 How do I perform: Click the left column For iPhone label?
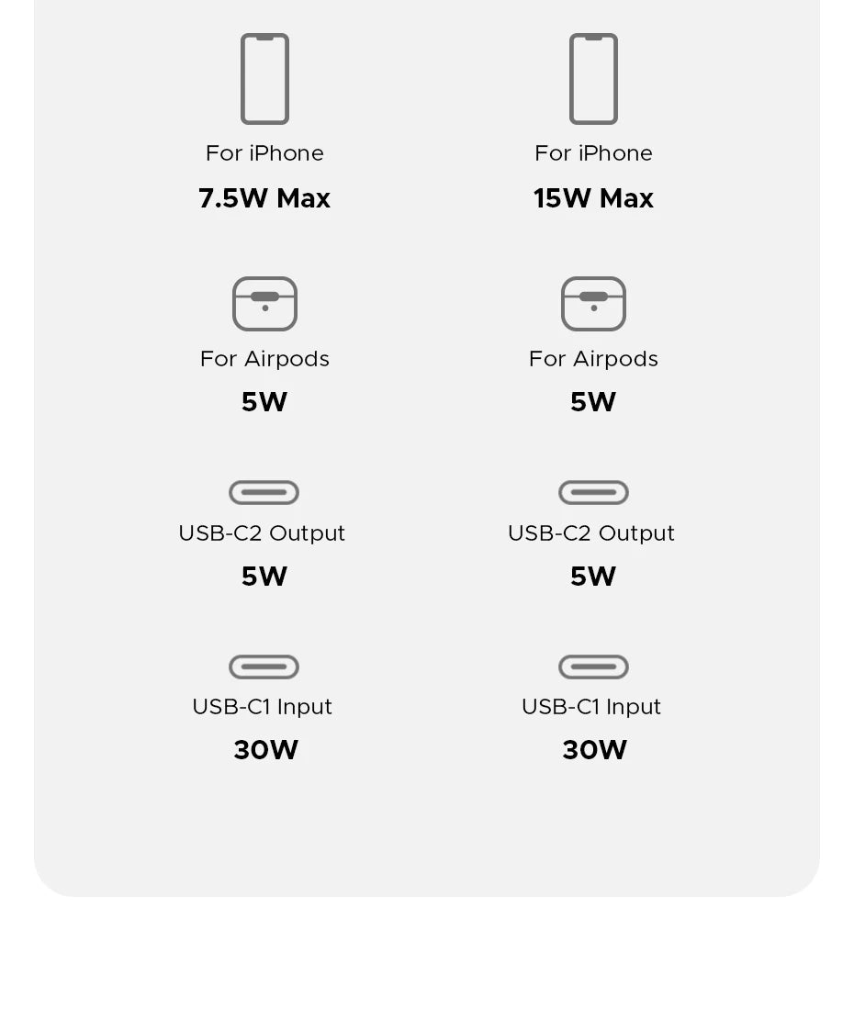(x=264, y=153)
